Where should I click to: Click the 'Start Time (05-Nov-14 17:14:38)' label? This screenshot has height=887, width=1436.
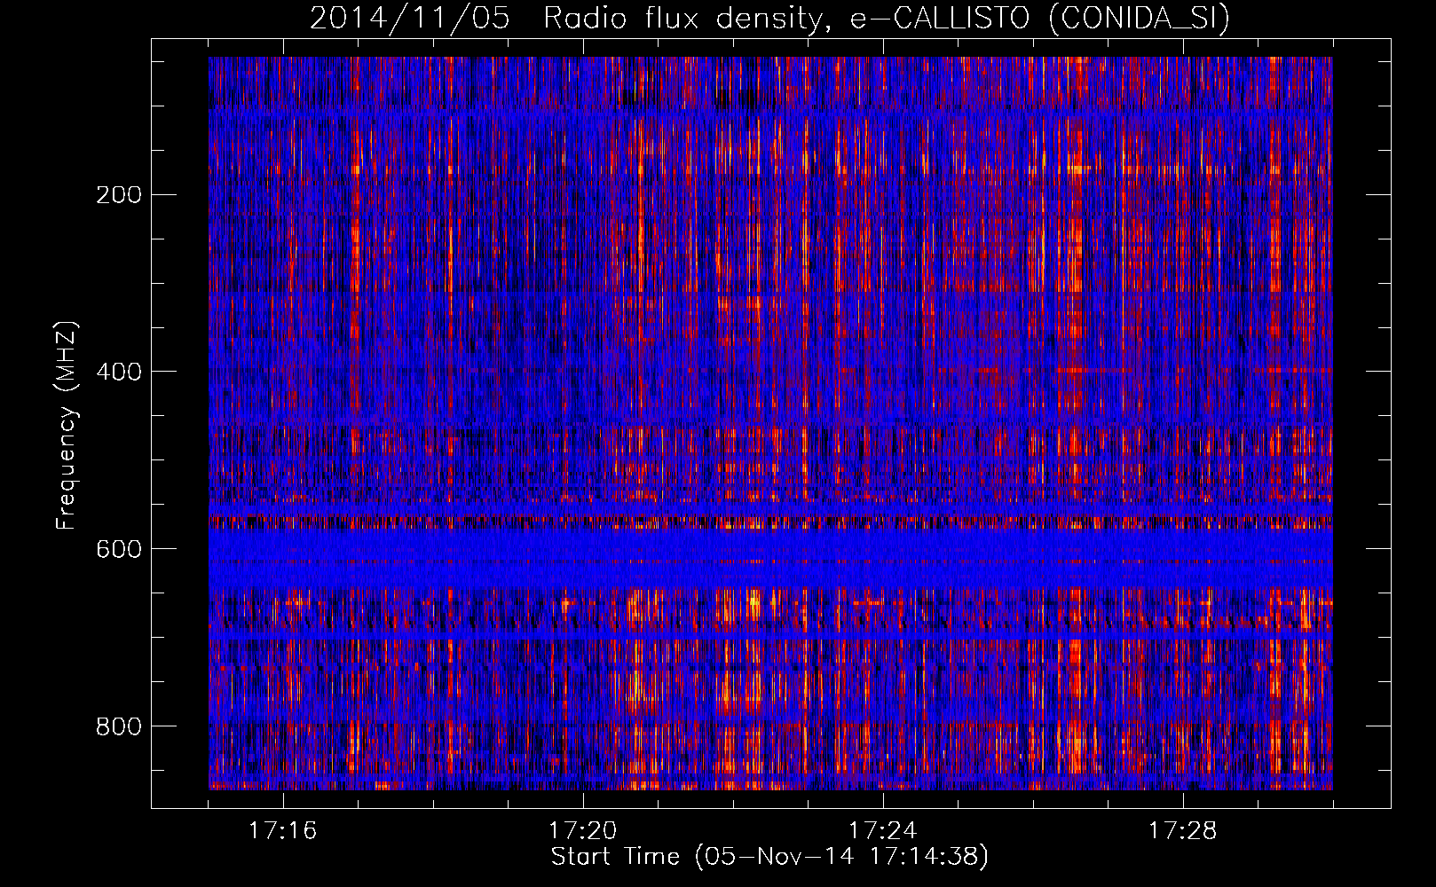(x=769, y=857)
